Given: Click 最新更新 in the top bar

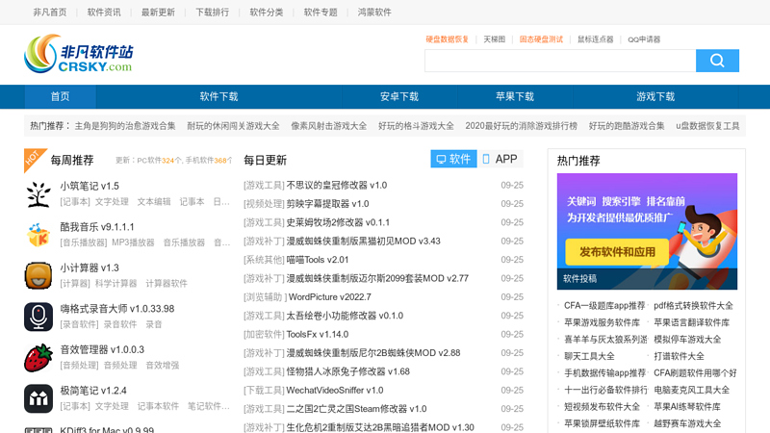Looking at the screenshot, I should [x=158, y=13].
